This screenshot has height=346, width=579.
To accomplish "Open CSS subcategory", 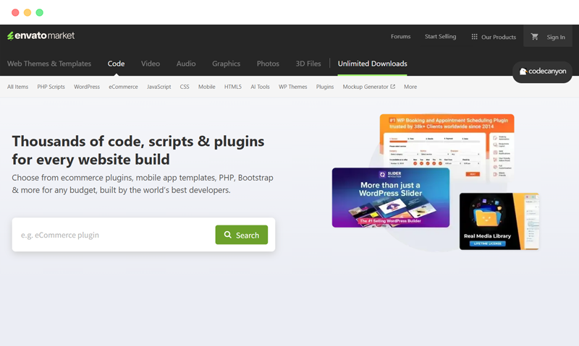I will 185,87.
